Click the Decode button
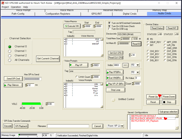Screen dimensions: 182x139 click(x=8, y=126)
